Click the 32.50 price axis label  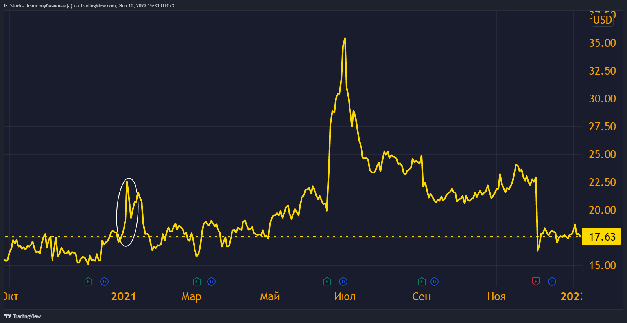click(x=602, y=71)
